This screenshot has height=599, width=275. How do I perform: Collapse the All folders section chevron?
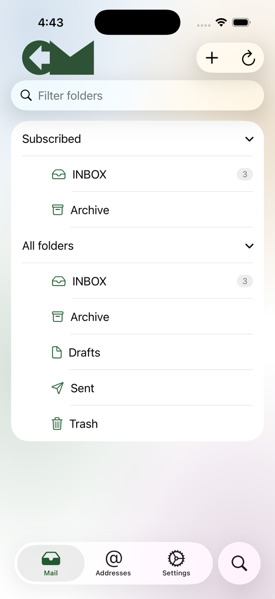(249, 246)
